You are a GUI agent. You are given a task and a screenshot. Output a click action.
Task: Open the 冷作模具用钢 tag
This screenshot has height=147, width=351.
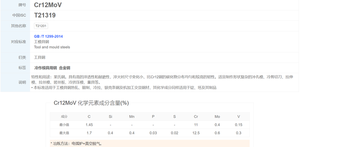pos(46,68)
